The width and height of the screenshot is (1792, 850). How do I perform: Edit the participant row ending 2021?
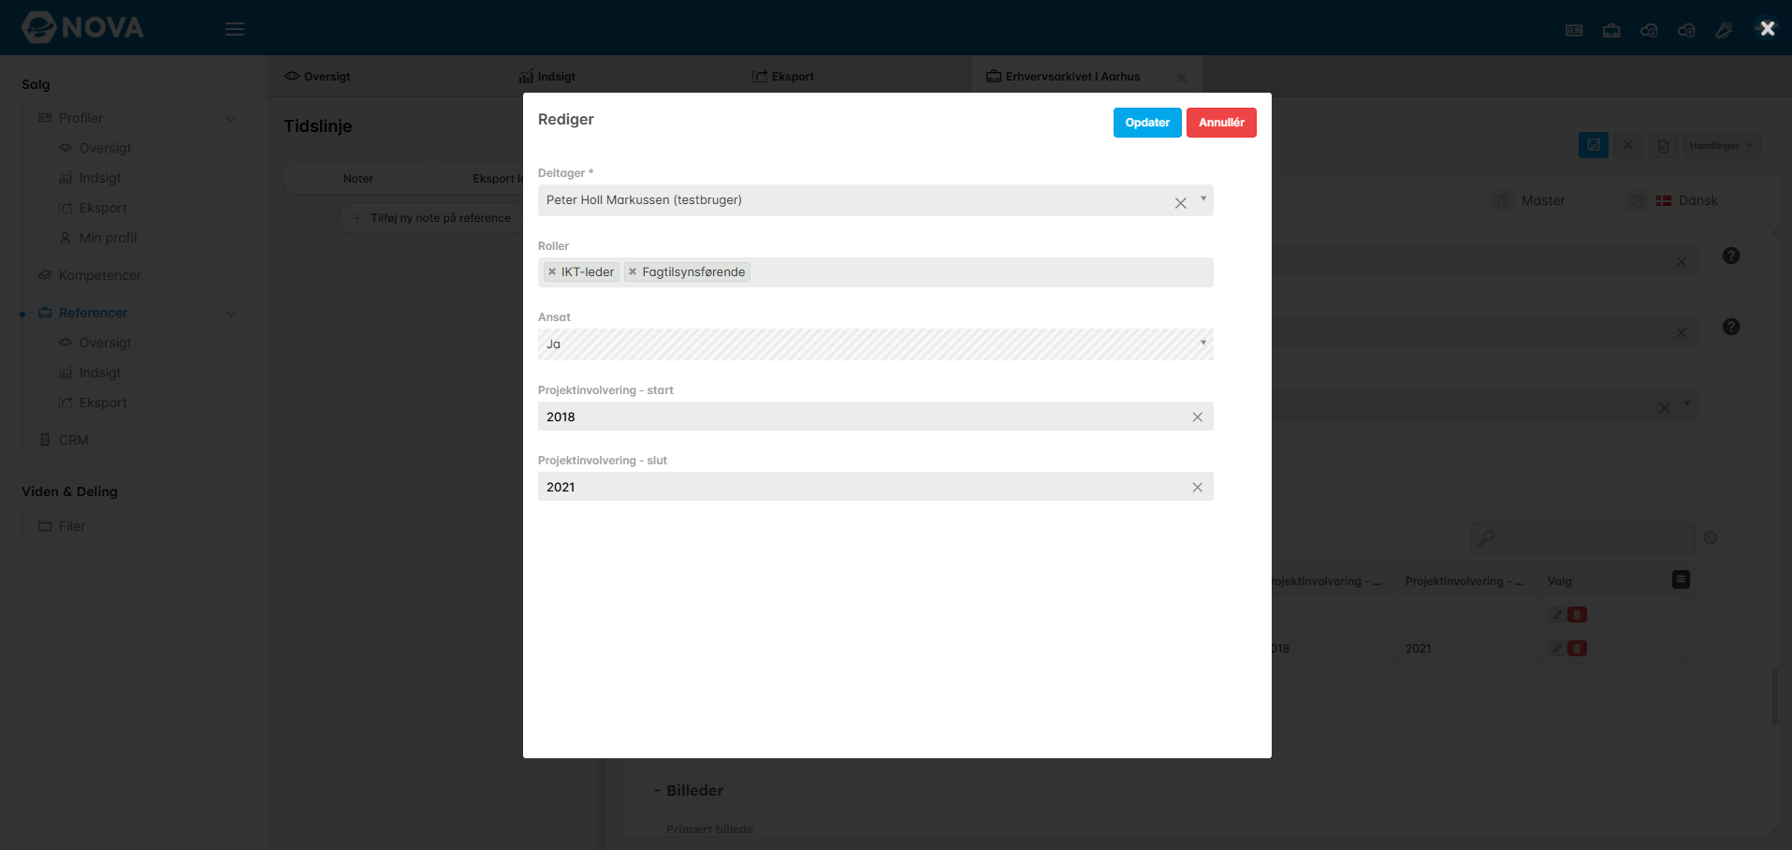coord(1556,648)
